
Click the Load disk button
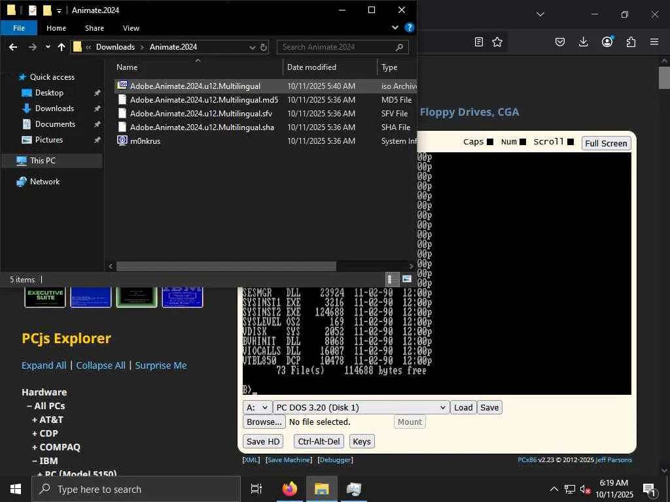tap(463, 408)
